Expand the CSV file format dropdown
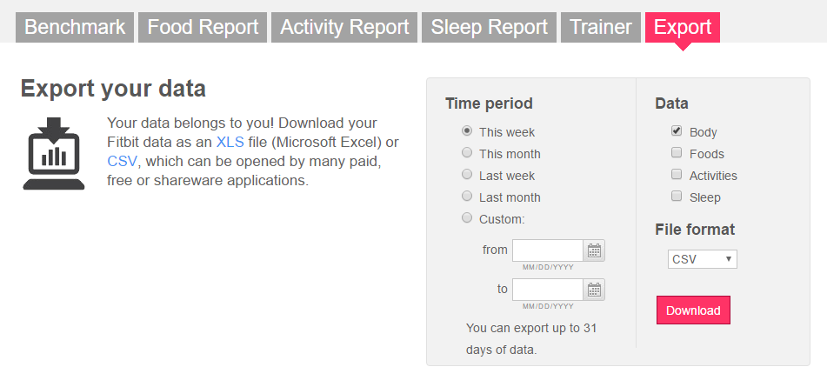The image size is (827, 387). (703, 259)
